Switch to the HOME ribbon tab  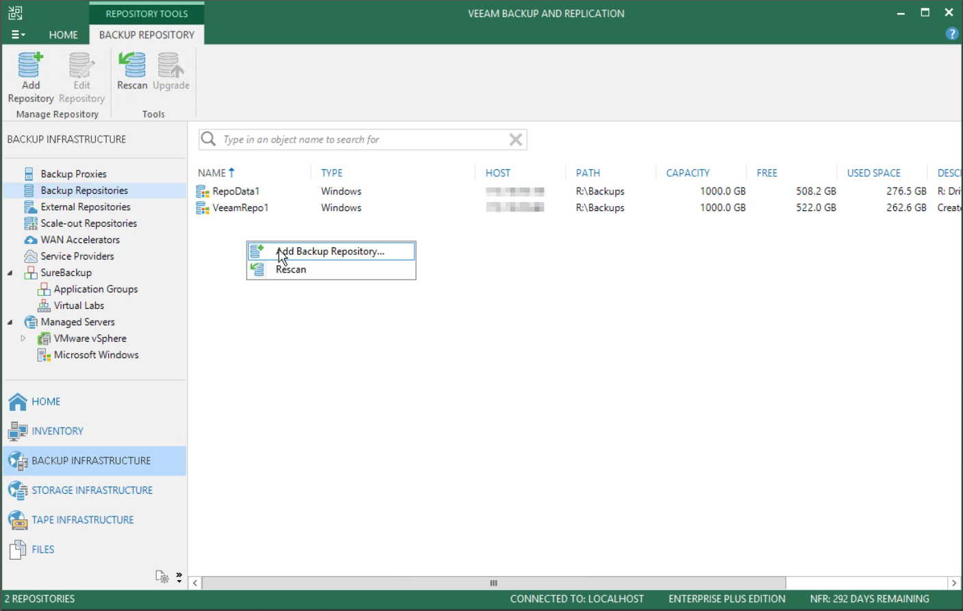point(63,34)
